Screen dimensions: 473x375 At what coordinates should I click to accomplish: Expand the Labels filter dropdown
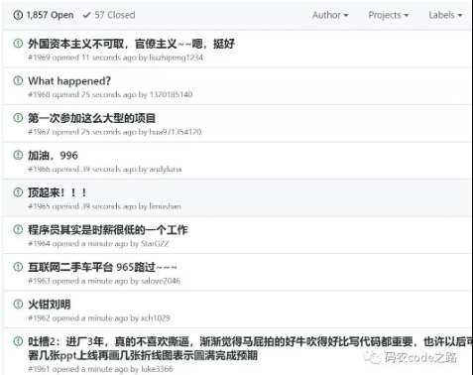tap(445, 15)
